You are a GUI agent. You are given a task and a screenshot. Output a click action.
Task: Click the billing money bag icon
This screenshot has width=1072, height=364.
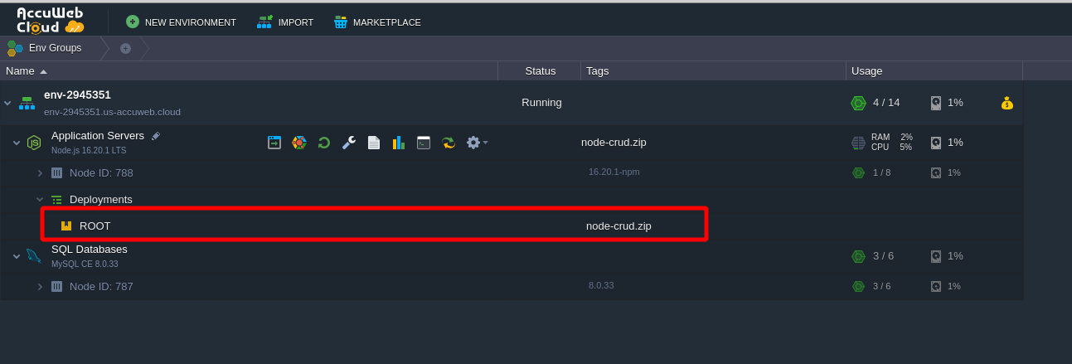click(1007, 103)
